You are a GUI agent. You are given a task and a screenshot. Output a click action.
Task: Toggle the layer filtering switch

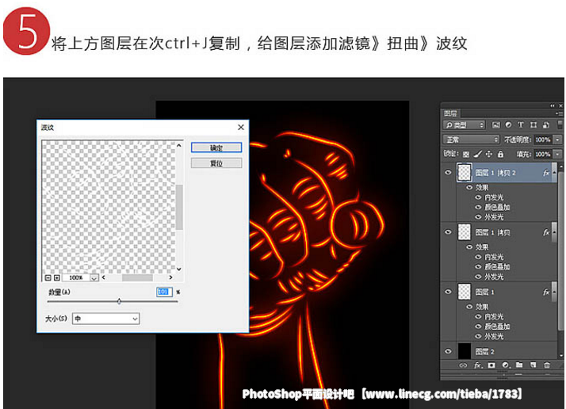pyautogui.click(x=560, y=125)
